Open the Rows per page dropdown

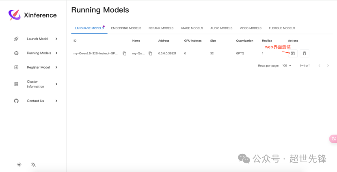pos(287,66)
